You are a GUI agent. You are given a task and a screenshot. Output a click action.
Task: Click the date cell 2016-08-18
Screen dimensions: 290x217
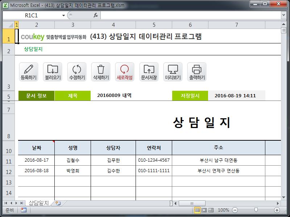click(x=37, y=171)
